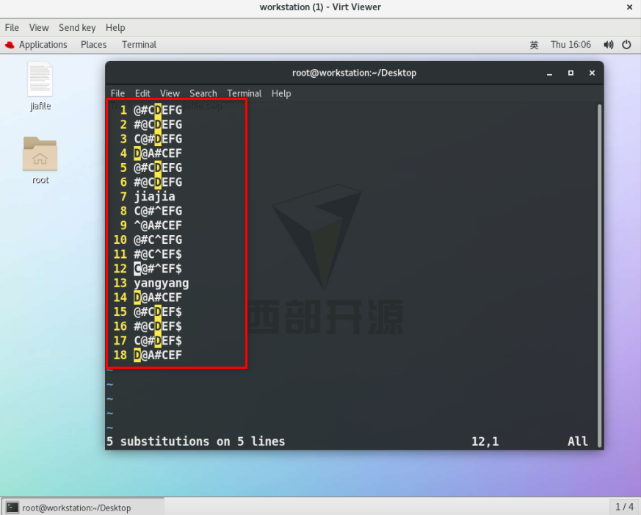Click line 11 text #@C^EF$

pyautogui.click(x=158, y=254)
